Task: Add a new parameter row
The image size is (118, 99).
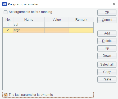Action: coord(107,33)
